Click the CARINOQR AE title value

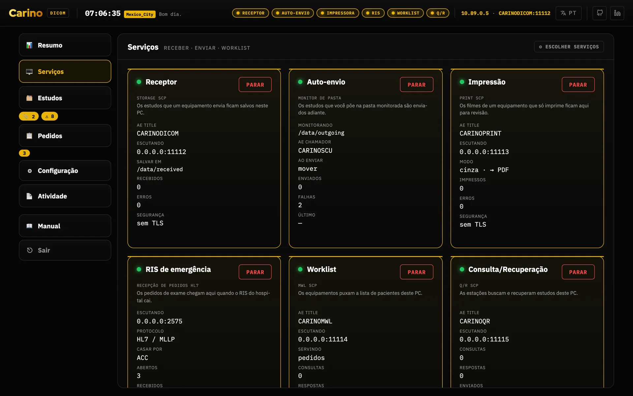(x=475, y=321)
